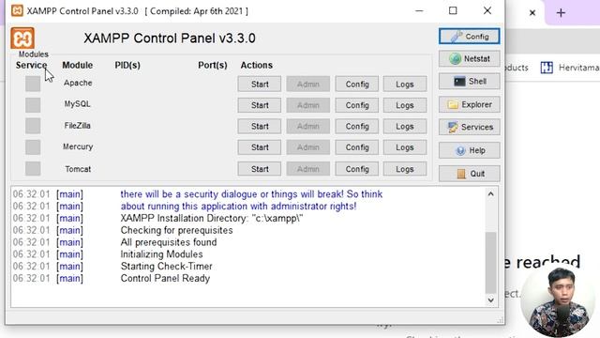Start the Tomcat module
The height and width of the screenshot is (338, 600).
260,169
